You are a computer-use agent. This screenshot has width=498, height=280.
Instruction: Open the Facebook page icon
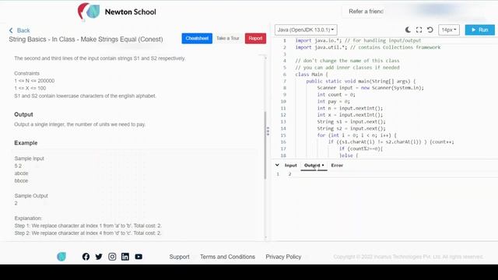tap(86, 257)
